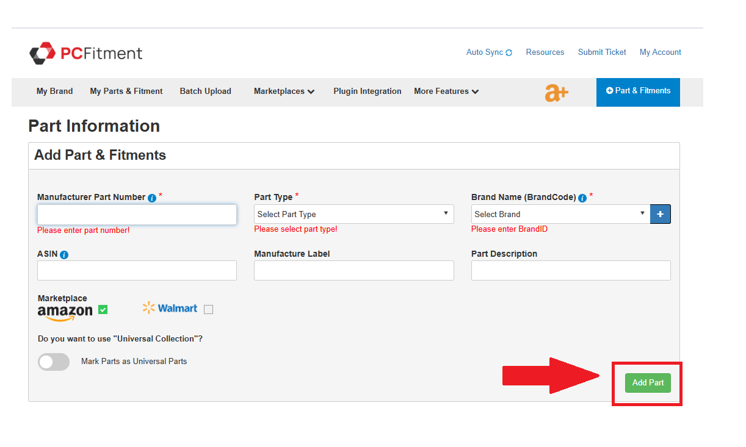This screenshot has width=746, height=447.
Task: Expand the More Features menu
Action: point(446,91)
